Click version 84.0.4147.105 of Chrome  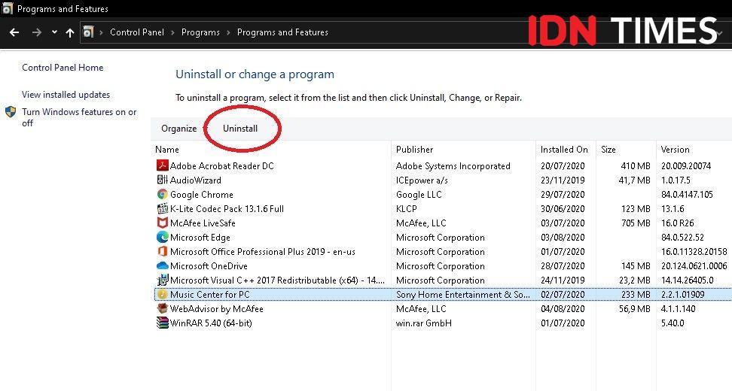tap(687, 195)
